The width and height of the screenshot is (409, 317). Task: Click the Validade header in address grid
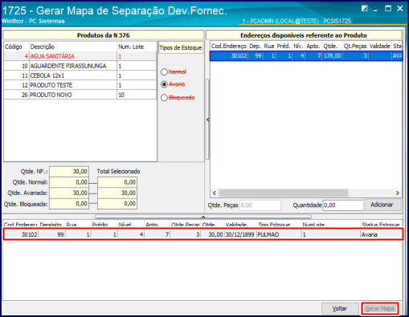click(380, 46)
